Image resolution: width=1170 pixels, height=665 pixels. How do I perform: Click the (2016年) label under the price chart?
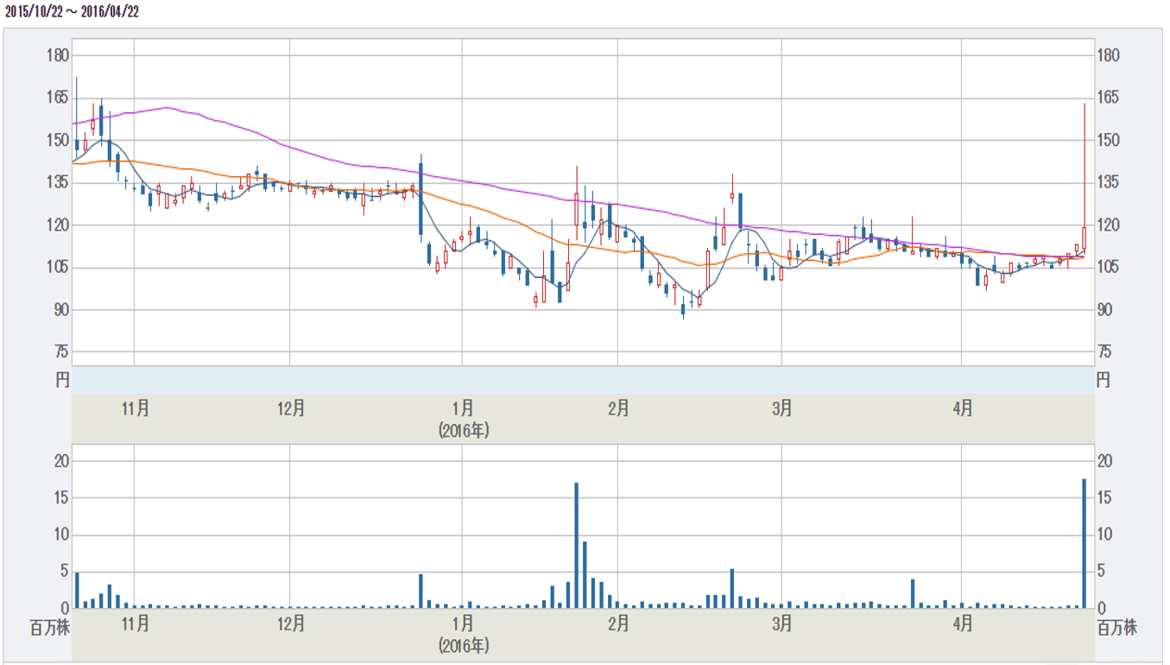pyautogui.click(x=464, y=429)
